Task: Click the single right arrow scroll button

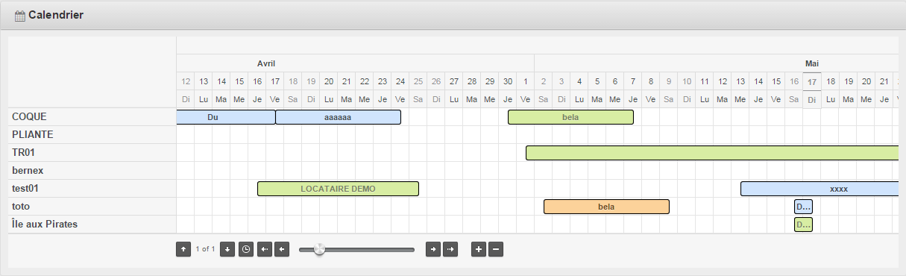Action: point(432,249)
